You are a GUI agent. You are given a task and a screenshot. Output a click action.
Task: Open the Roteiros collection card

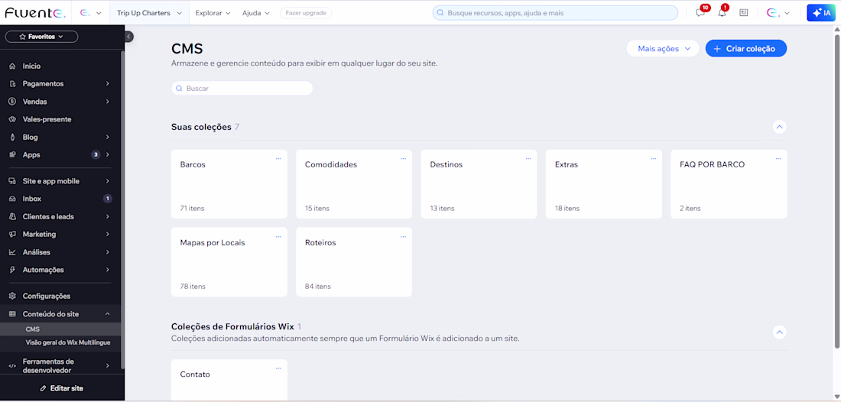tap(354, 261)
